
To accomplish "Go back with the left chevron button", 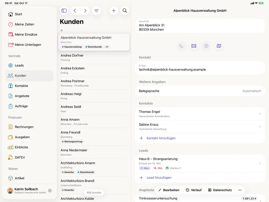I will point(75,11).
